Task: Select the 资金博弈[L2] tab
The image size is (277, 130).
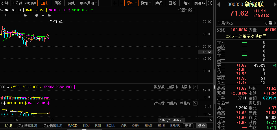Action: point(27,126)
